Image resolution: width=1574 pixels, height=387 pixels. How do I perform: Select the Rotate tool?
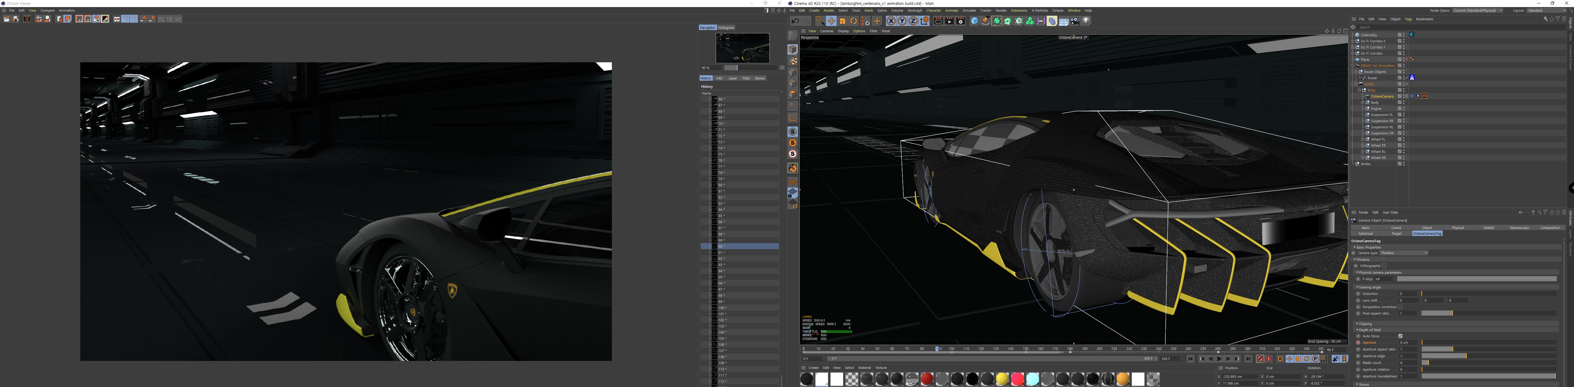point(854,21)
